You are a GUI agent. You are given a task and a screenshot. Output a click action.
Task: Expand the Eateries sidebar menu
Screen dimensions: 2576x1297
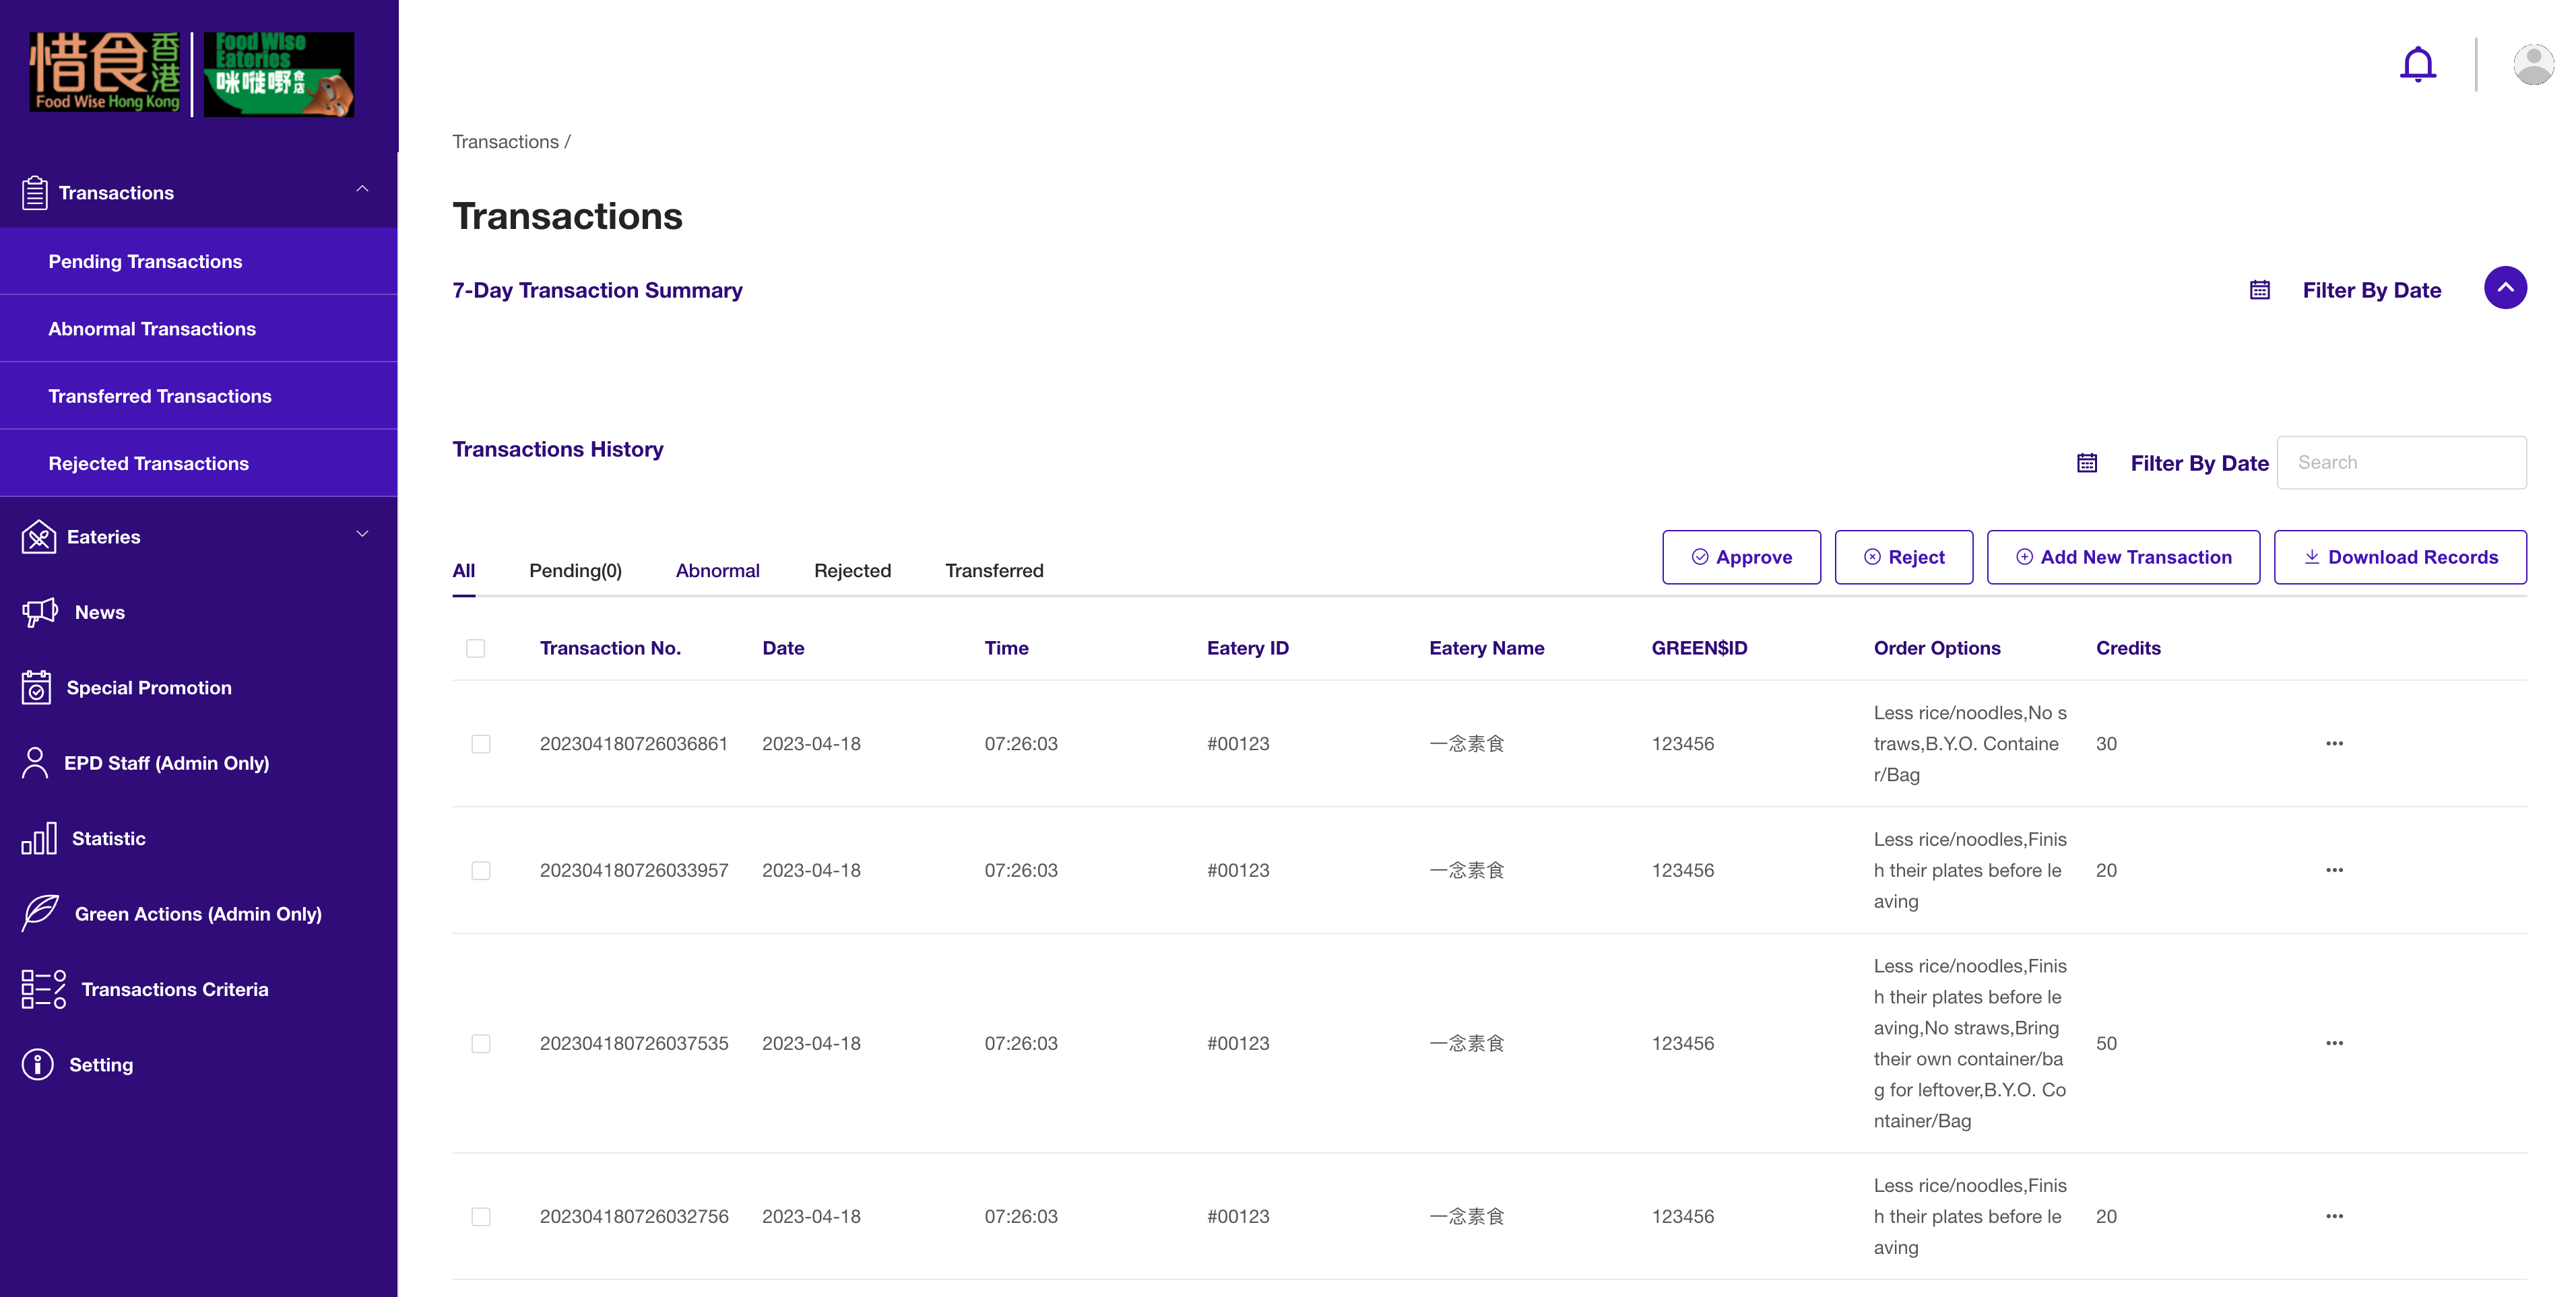pyautogui.click(x=362, y=535)
